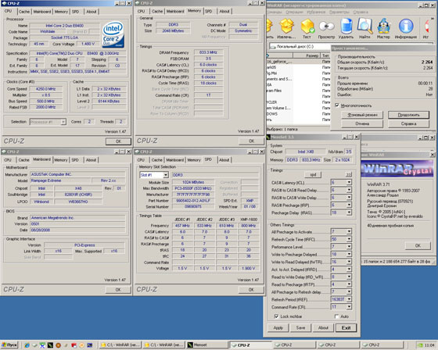
Task: Click the XMP-1600 column header in Timings Table
Action: [x=249, y=220]
